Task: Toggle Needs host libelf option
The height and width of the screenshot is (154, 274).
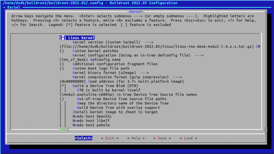Action: [x=63, y=121]
